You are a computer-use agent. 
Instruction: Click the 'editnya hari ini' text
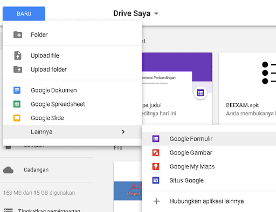[x=159, y=114]
